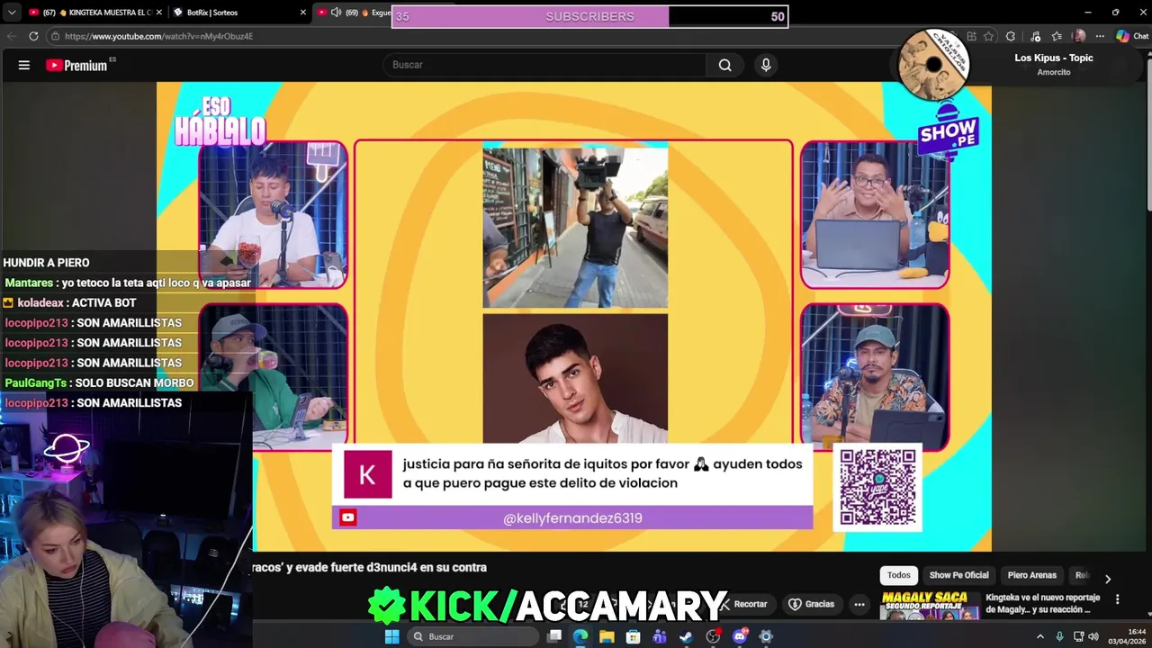Open more actions three-dot button under video
1152x648 pixels.
859,604
